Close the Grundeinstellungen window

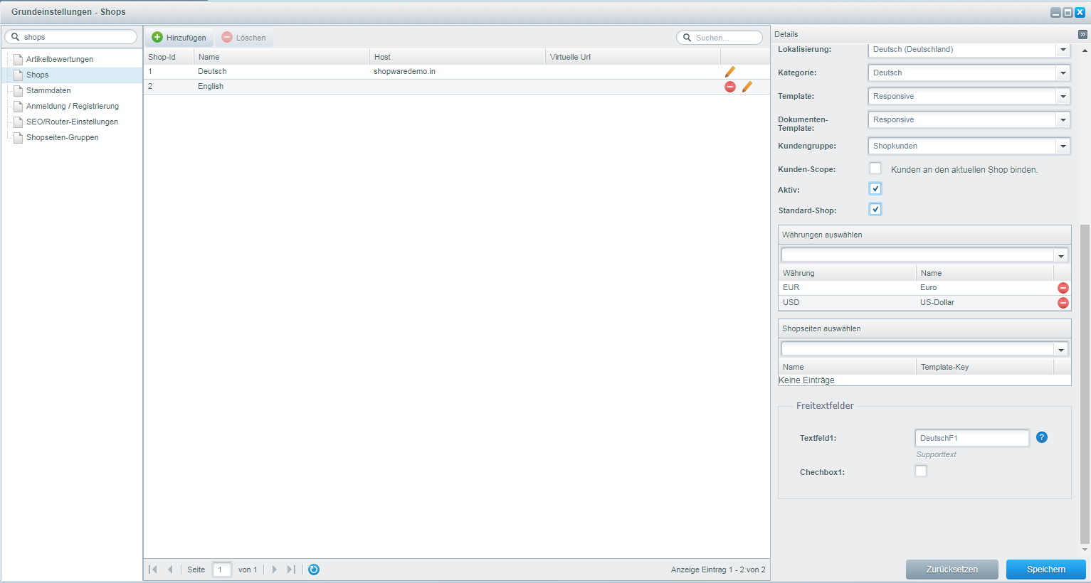(x=1080, y=12)
